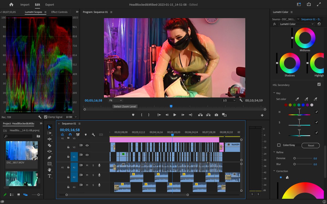Open Program monitor wrench settings
The height and width of the screenshot is (204, 327).
(x=241, y=100)
